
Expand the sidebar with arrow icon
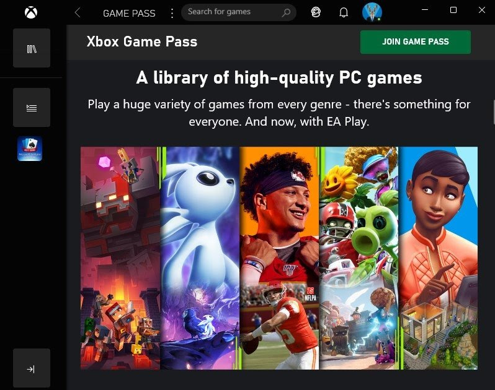point(32,368)
